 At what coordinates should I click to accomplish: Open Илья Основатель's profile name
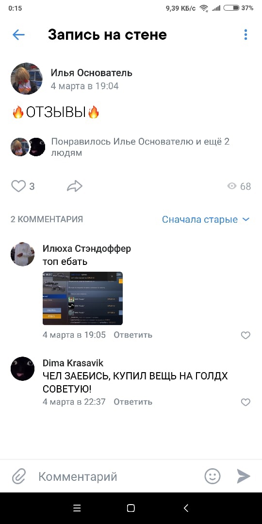pyautogui.click(x=92, y=72)
